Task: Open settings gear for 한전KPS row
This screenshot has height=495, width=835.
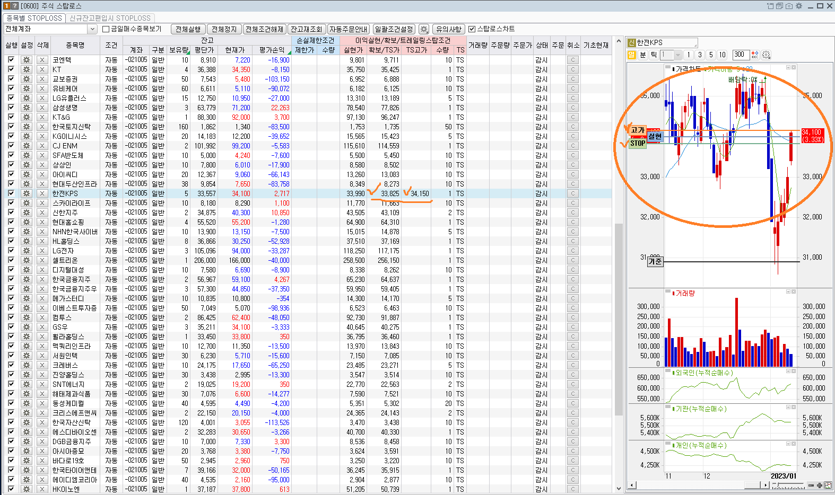Action: click(x=27, y=193)
